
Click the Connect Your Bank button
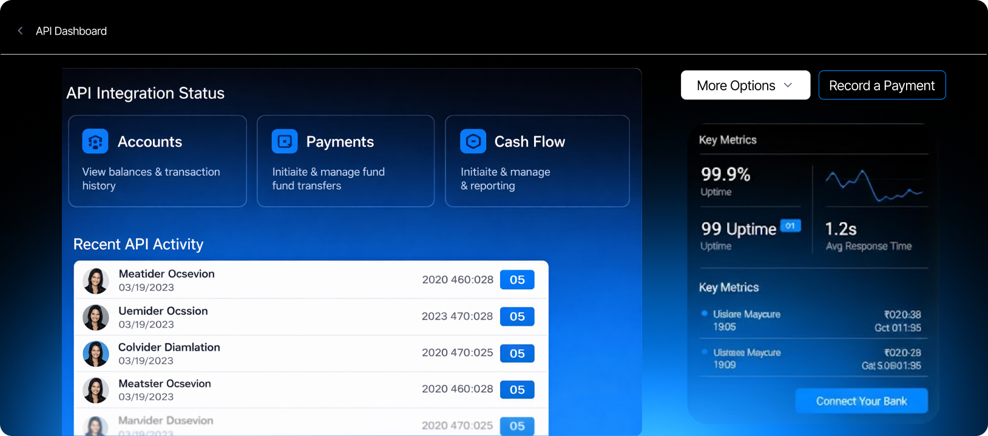click(x=861, y=401)
